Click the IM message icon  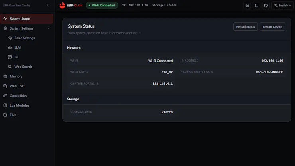(x=10, y=57)
